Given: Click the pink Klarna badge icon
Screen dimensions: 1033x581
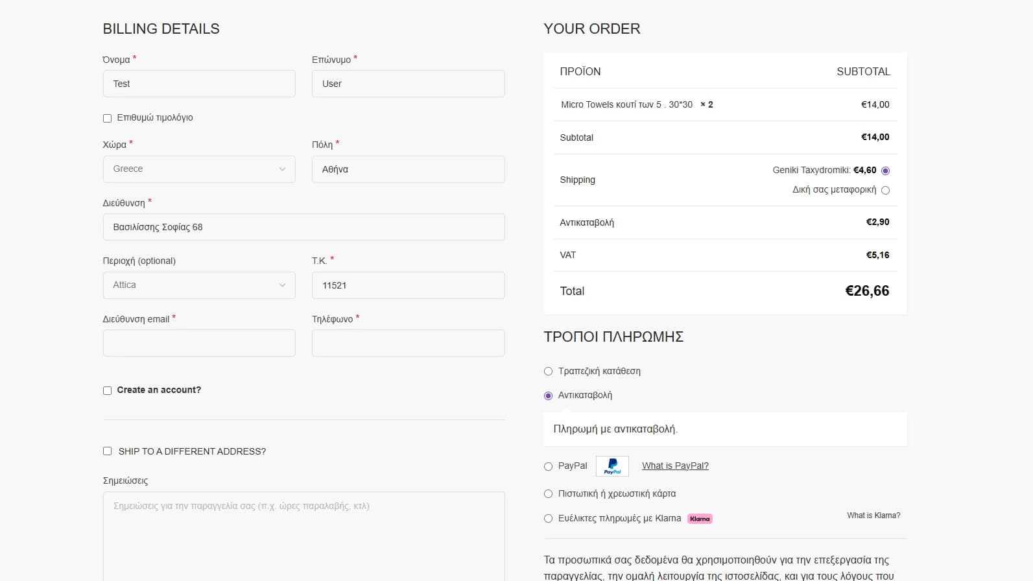Looking at the screenshot, I should pyautogui.click(x=700, y=519).
